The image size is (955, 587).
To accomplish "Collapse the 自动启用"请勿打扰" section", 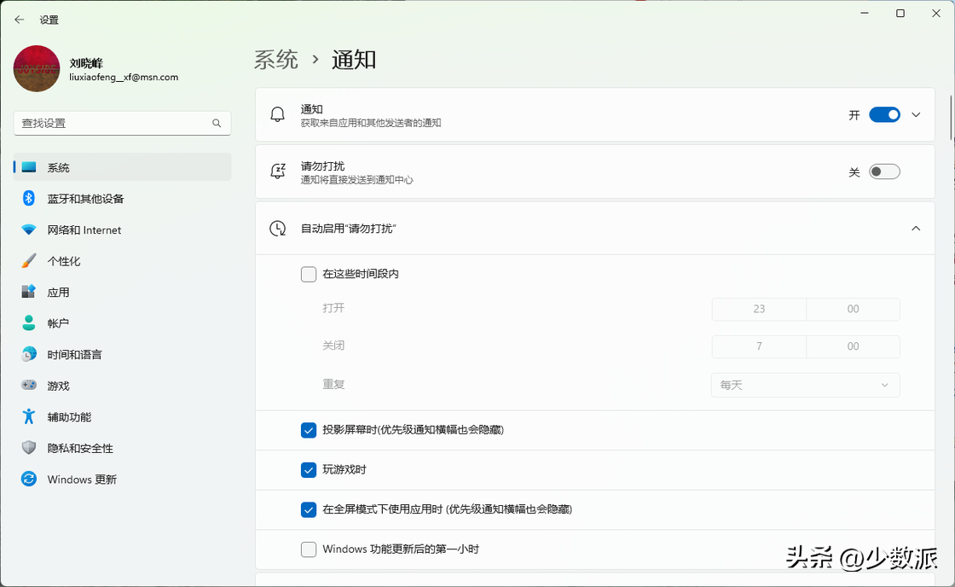I will click(917, 229).
